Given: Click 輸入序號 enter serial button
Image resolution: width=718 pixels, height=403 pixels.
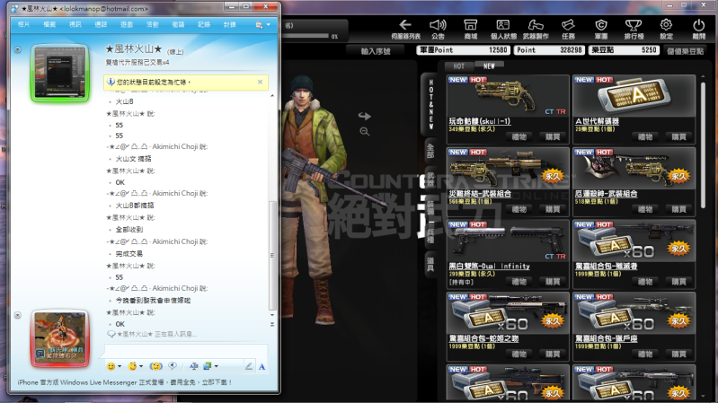Looking at the screenshot, I should click(376, 51).
